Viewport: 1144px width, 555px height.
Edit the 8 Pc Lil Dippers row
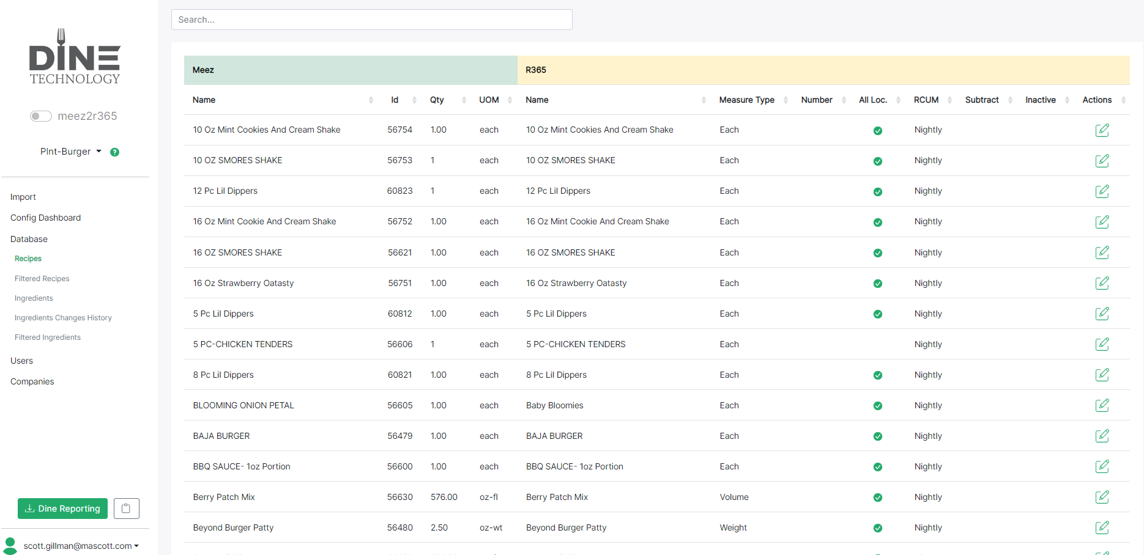click(1102, 375)
